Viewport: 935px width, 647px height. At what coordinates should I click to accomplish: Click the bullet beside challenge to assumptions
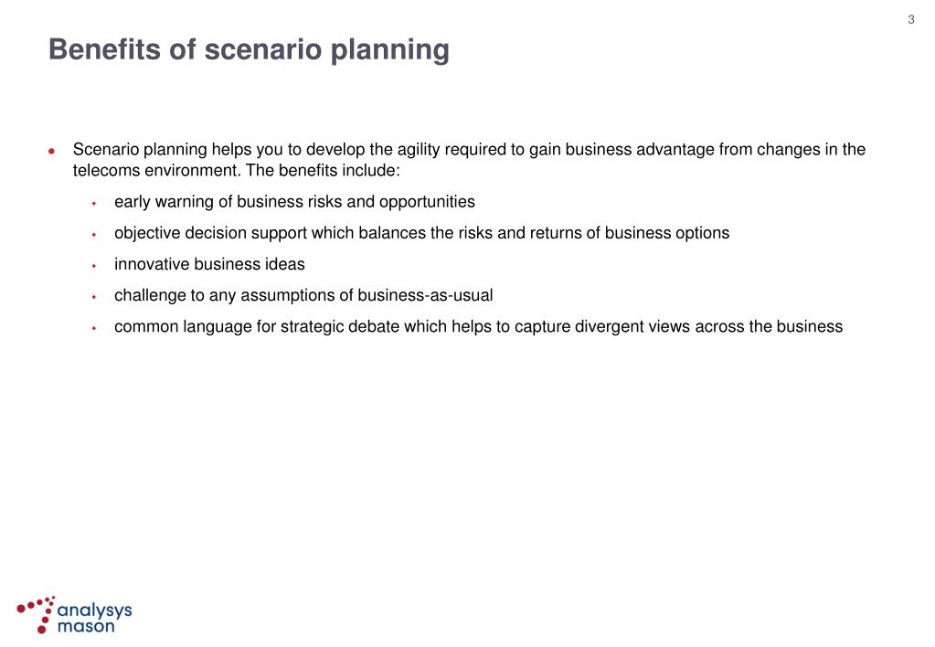pos(94,296)
